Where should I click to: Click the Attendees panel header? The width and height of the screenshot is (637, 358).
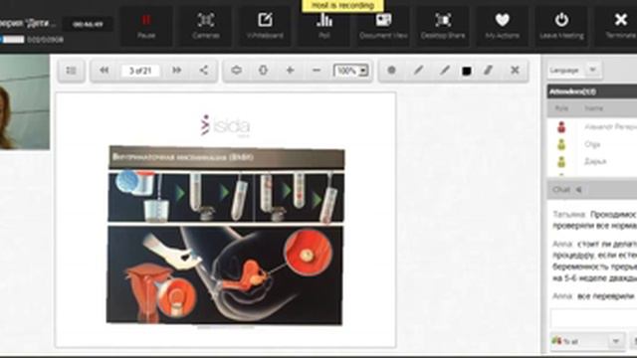pyautogui.click(x=592, y=91)
